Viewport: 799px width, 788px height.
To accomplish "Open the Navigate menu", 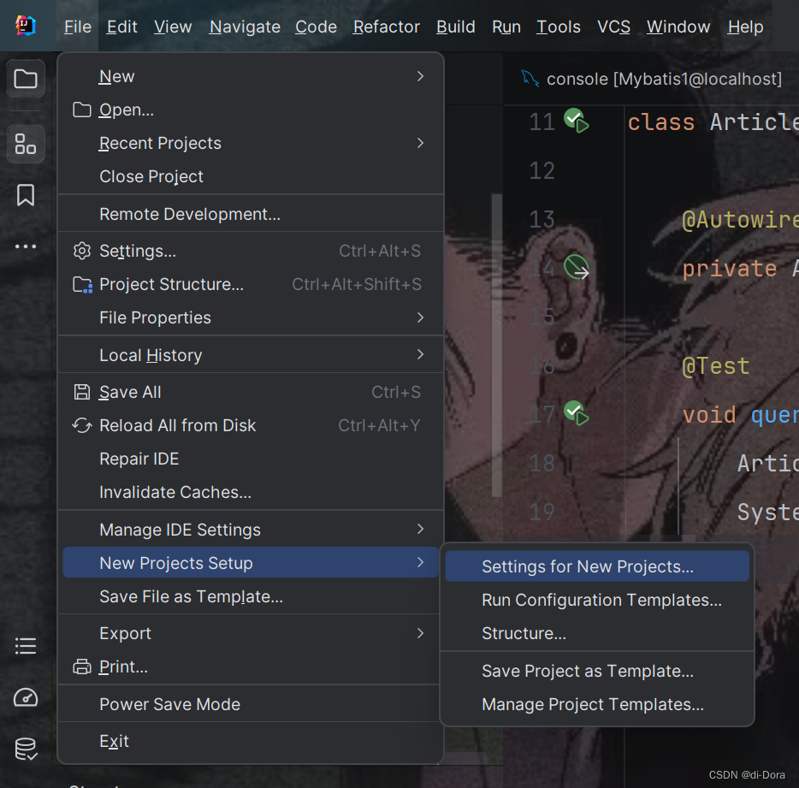I will click(245, 27).
